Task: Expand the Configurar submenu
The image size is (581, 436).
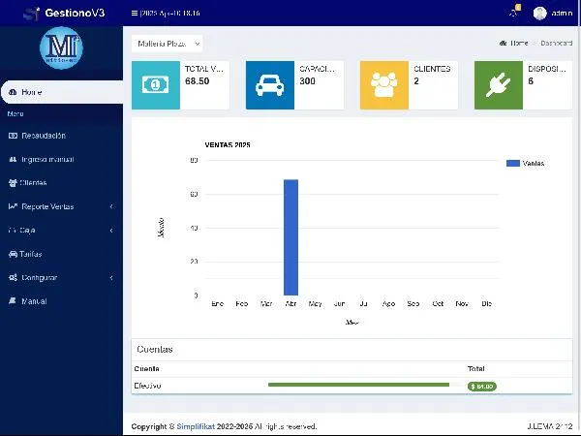Action: pos(60,278)
